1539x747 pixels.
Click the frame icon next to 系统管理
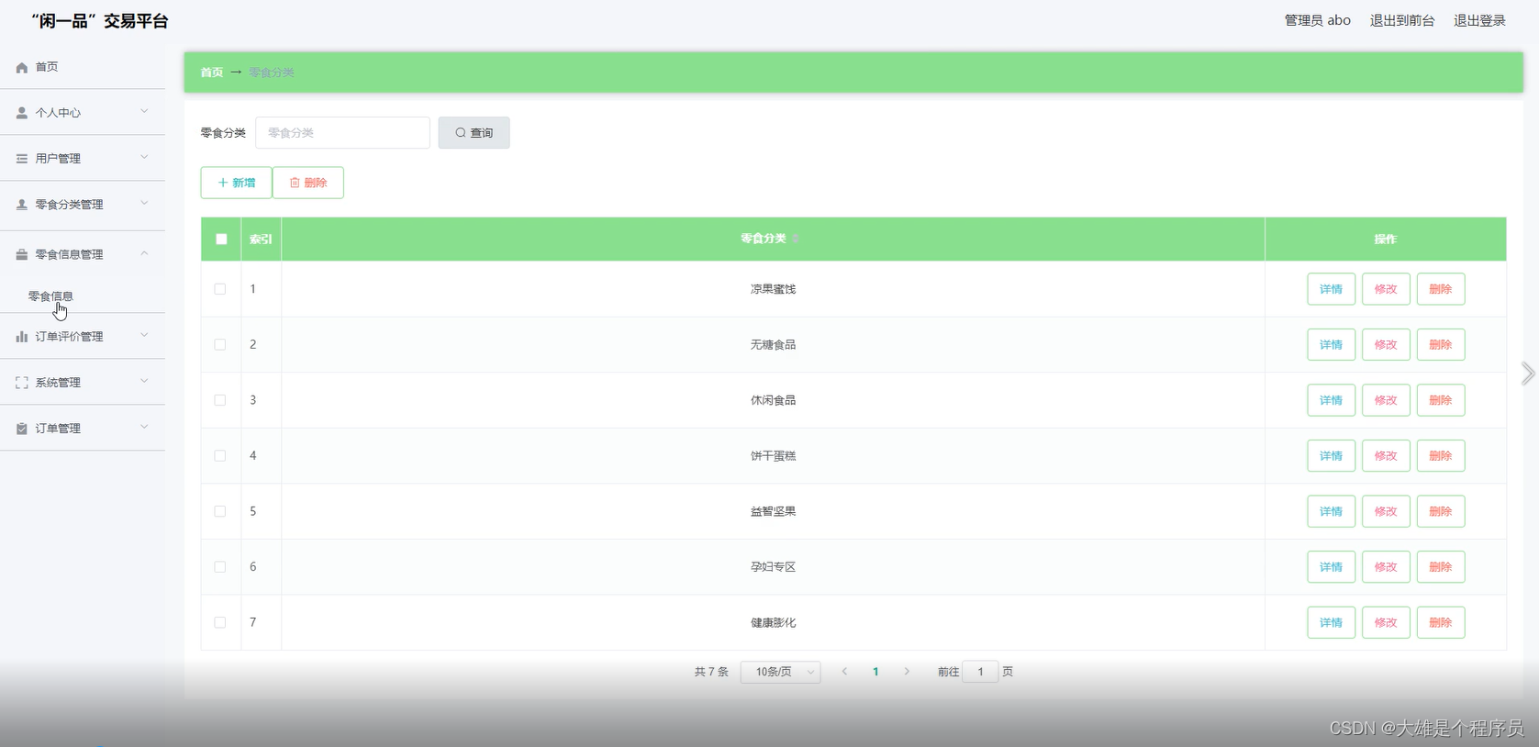tap(22, 383)
